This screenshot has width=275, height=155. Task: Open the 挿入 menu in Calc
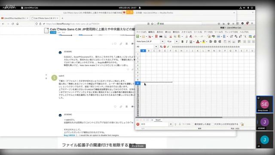pos(168,32)
